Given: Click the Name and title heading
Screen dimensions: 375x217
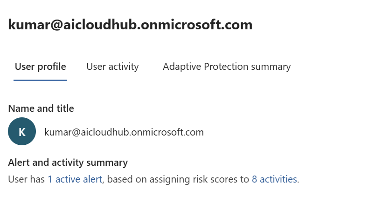Looking at the screenshot, I should coord(41,108).
